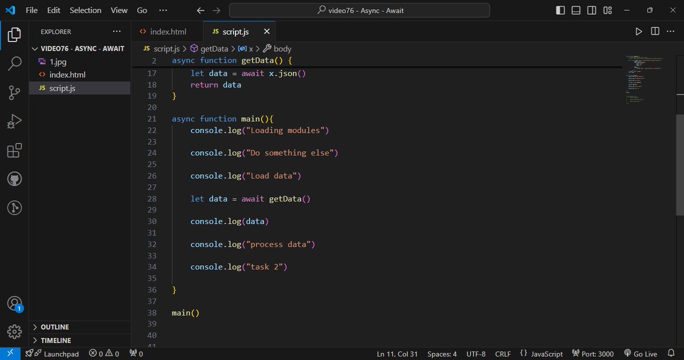Open 1.jpg in the explorer

coord(80,61)
